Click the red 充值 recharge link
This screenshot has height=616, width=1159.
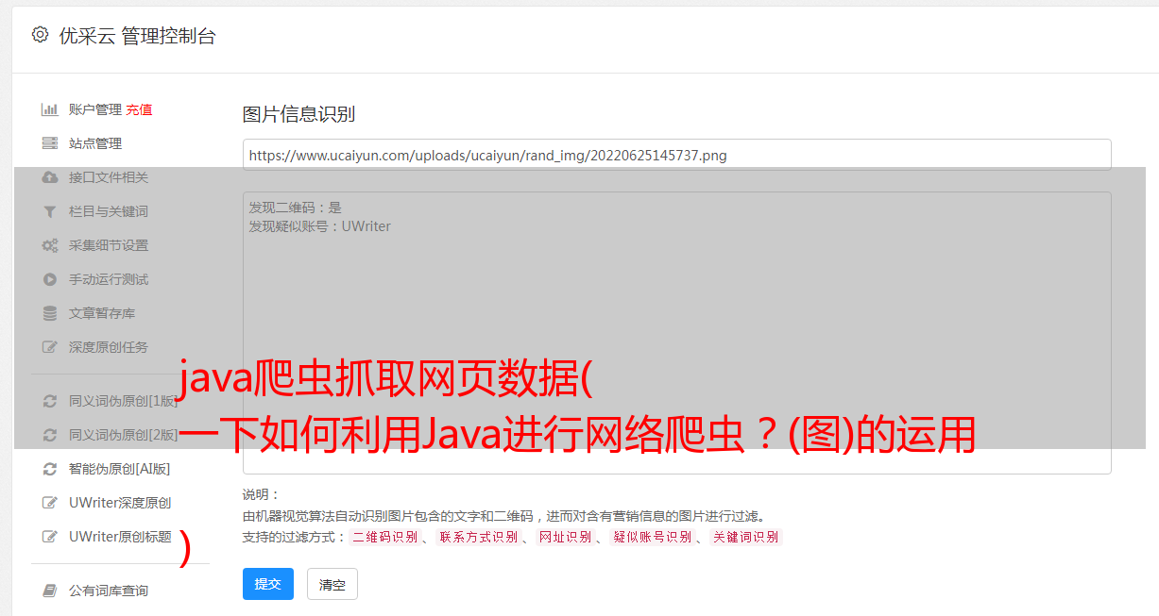pyautogui.click(x=139, y=109)
